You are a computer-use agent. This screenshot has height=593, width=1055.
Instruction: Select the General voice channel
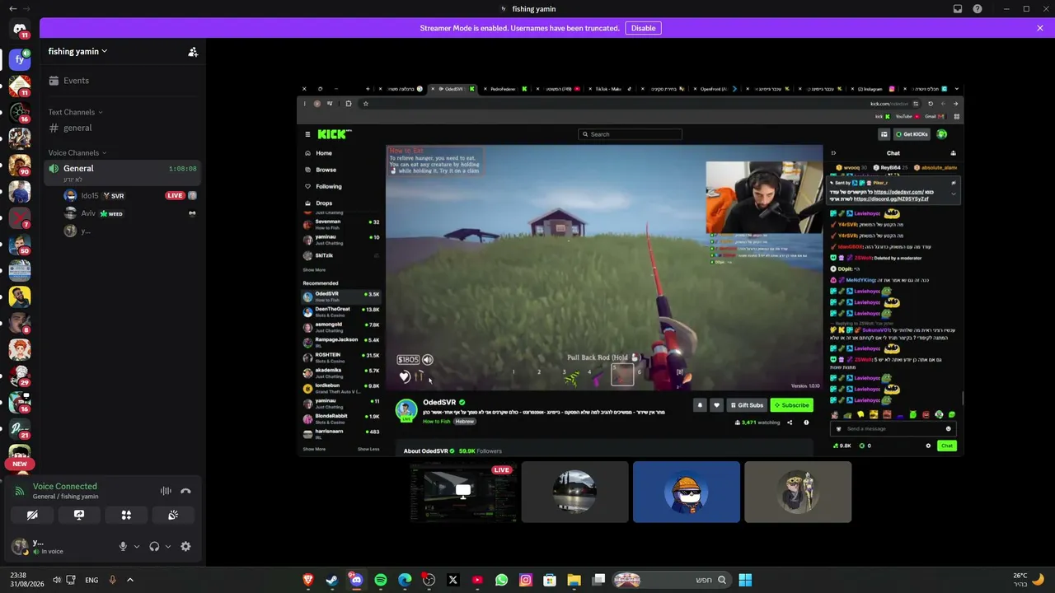coord(123,172)
